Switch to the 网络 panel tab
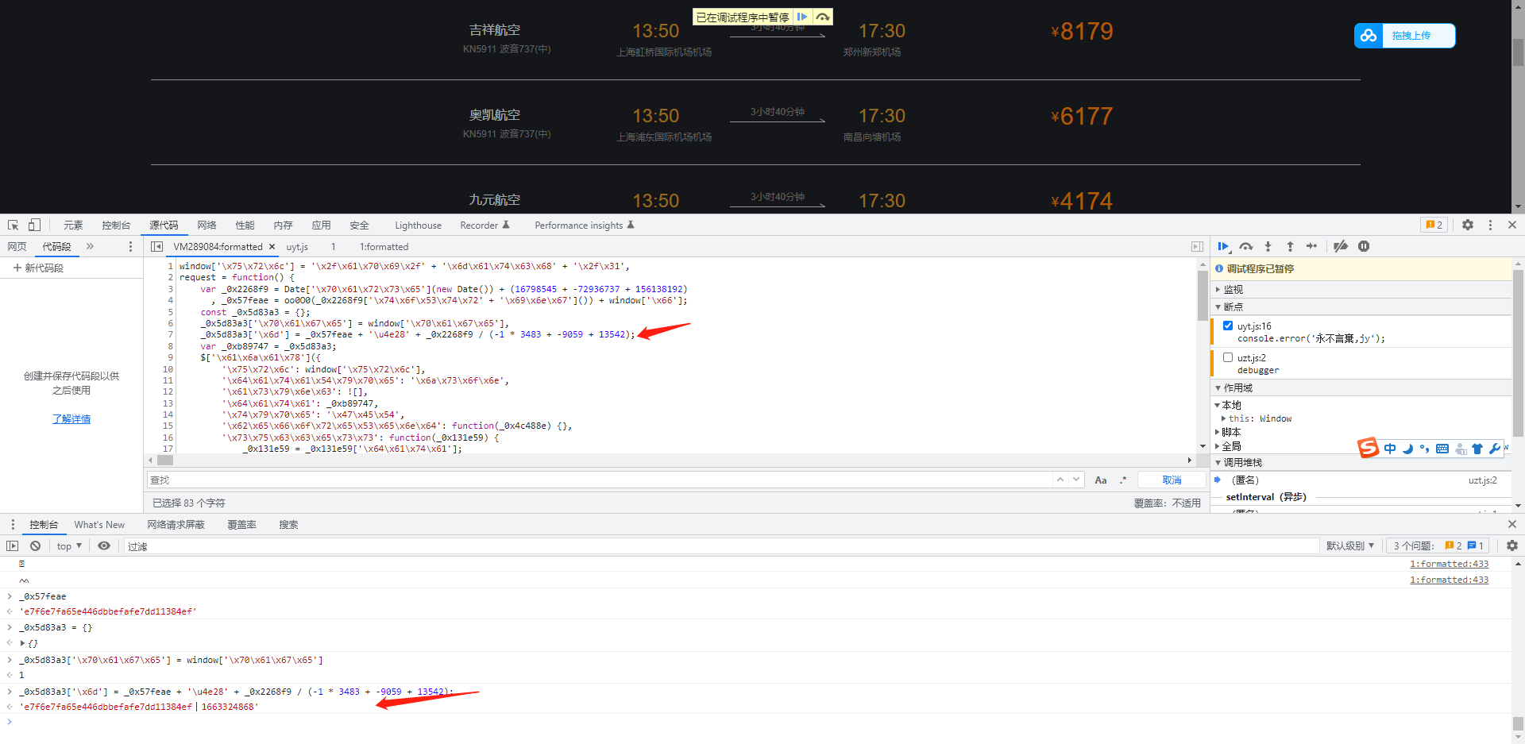 (207, 226)
